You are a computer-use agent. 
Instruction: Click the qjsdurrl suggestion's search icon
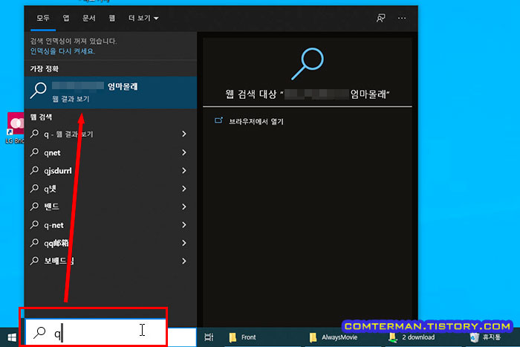pos(34,170)
